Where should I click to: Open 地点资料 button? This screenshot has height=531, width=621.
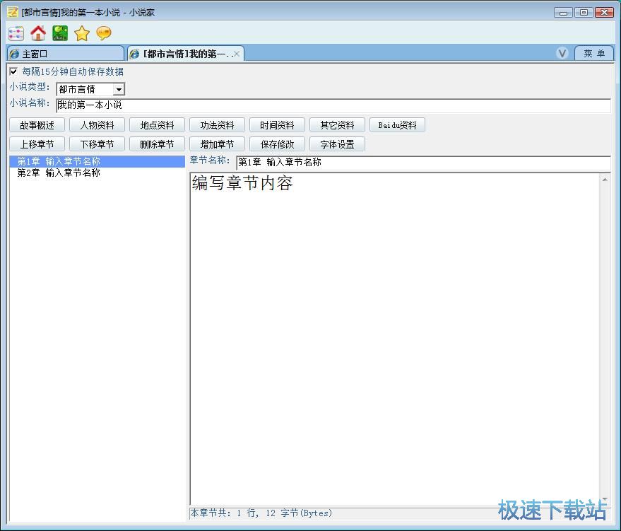(158, 125)
